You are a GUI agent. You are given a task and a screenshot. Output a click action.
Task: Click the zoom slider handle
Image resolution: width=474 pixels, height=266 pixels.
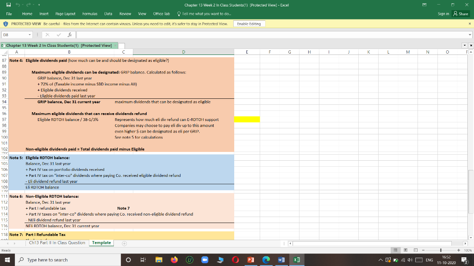coord(441,250)
